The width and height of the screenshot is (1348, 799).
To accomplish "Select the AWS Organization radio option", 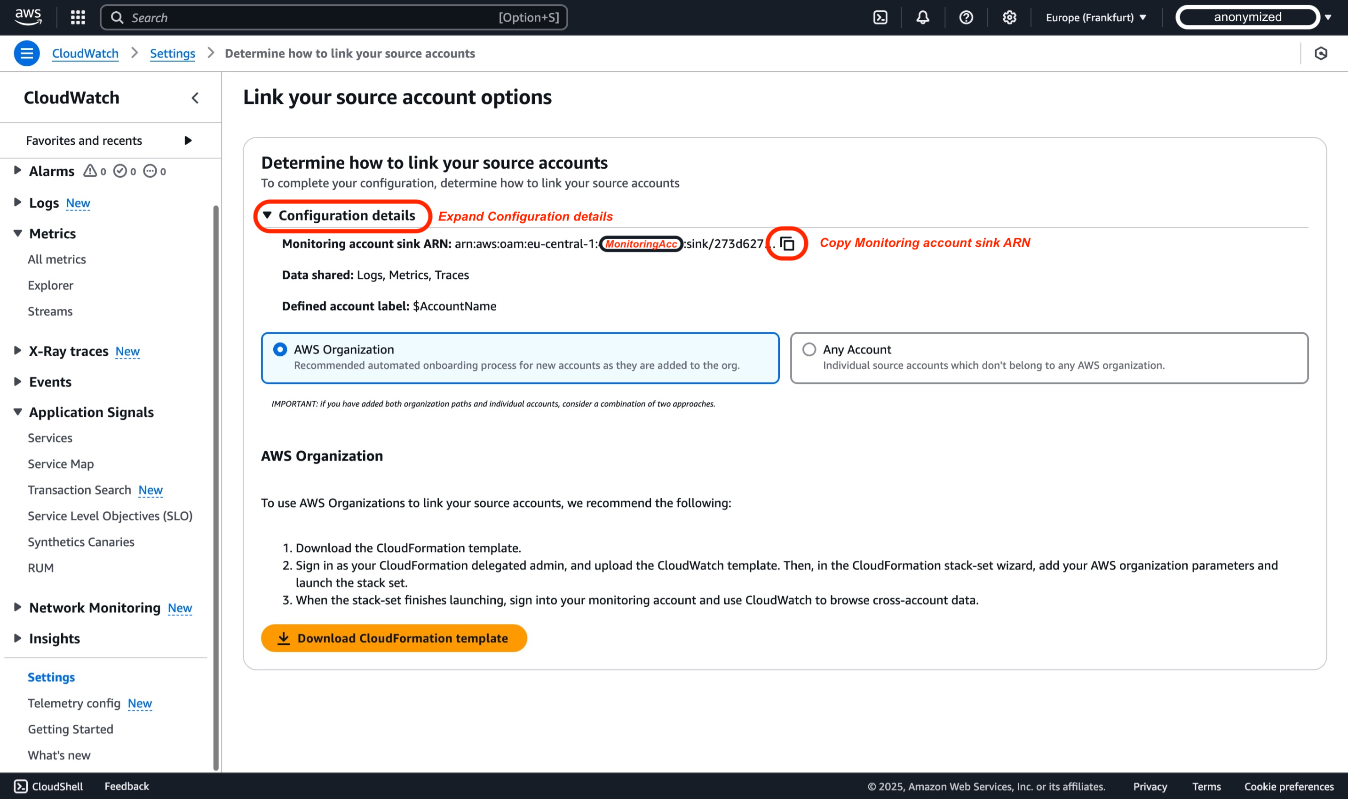I will pos(280,349).
